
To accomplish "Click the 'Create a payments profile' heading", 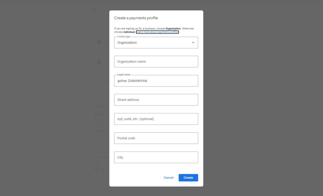I will [x=136, y=18].
